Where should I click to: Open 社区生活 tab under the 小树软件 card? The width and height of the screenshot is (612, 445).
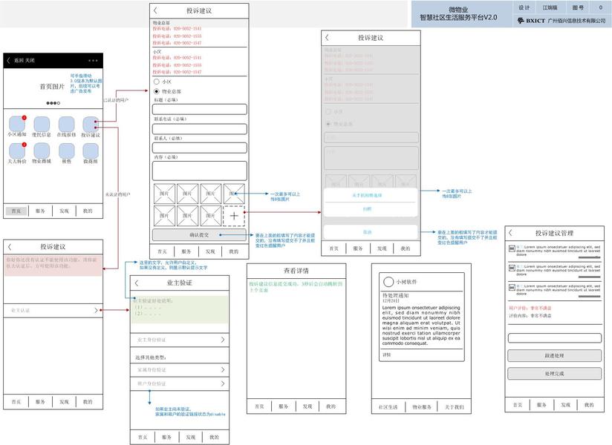pos(388,407)
